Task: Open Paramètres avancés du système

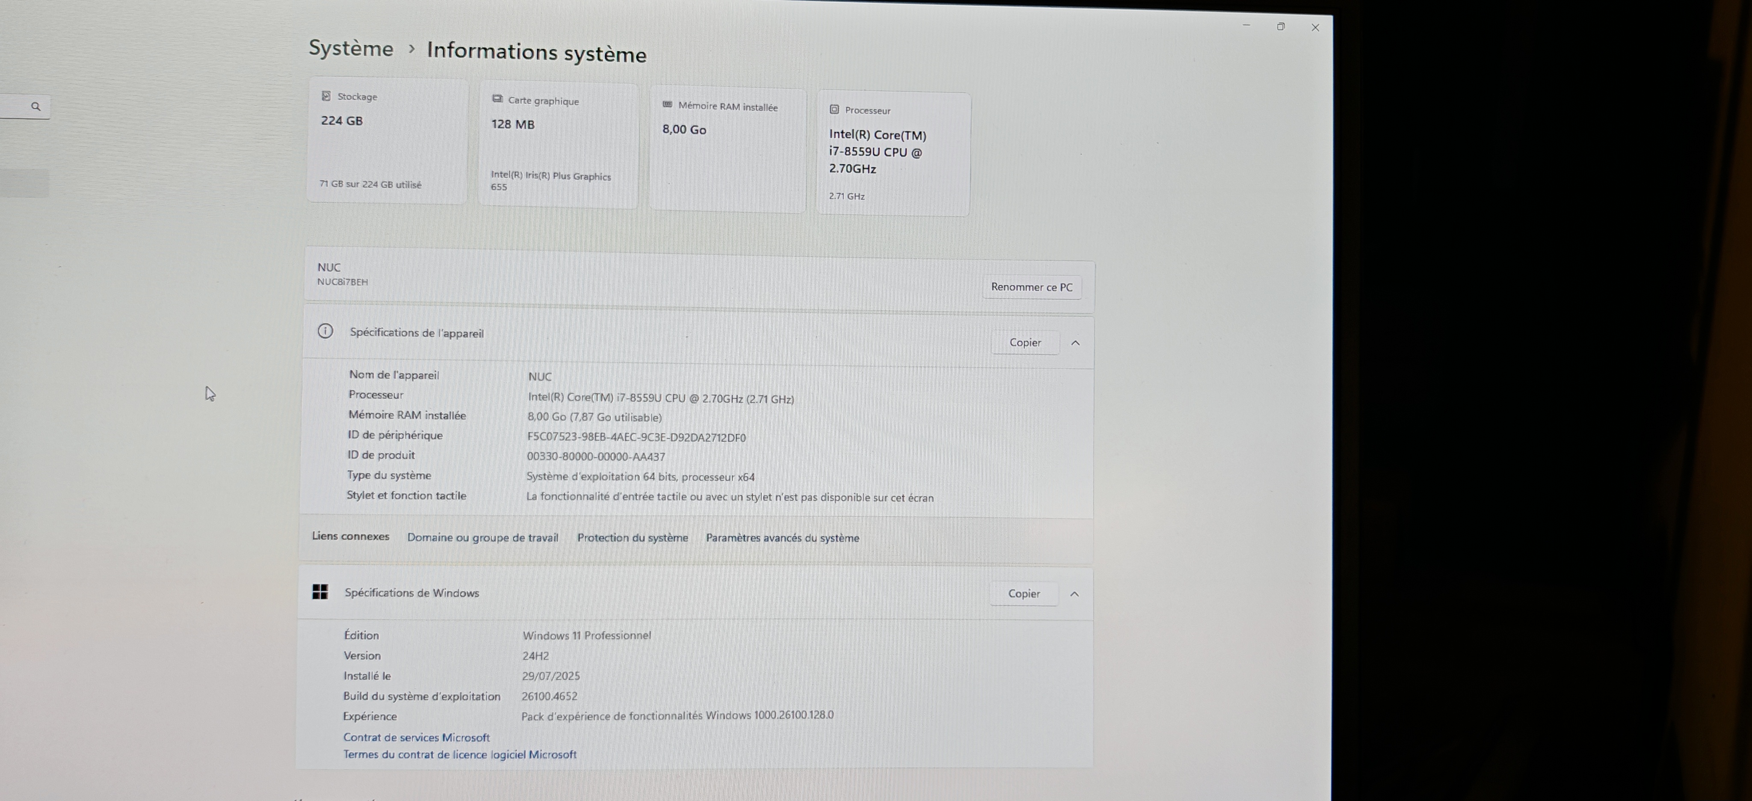Action: click(782, 538)
